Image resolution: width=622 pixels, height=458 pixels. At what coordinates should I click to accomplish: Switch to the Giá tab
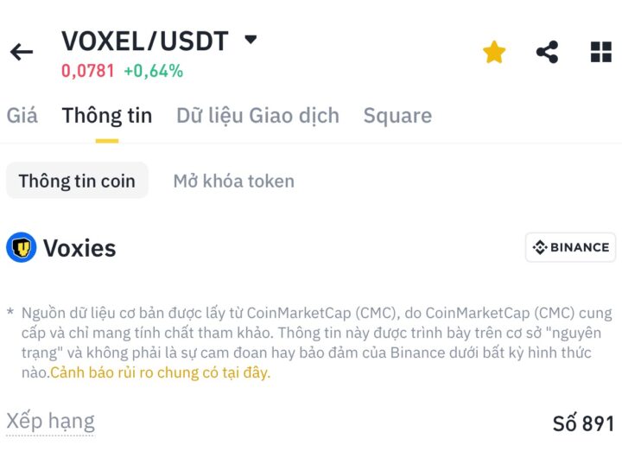click(x=22, y=116)
